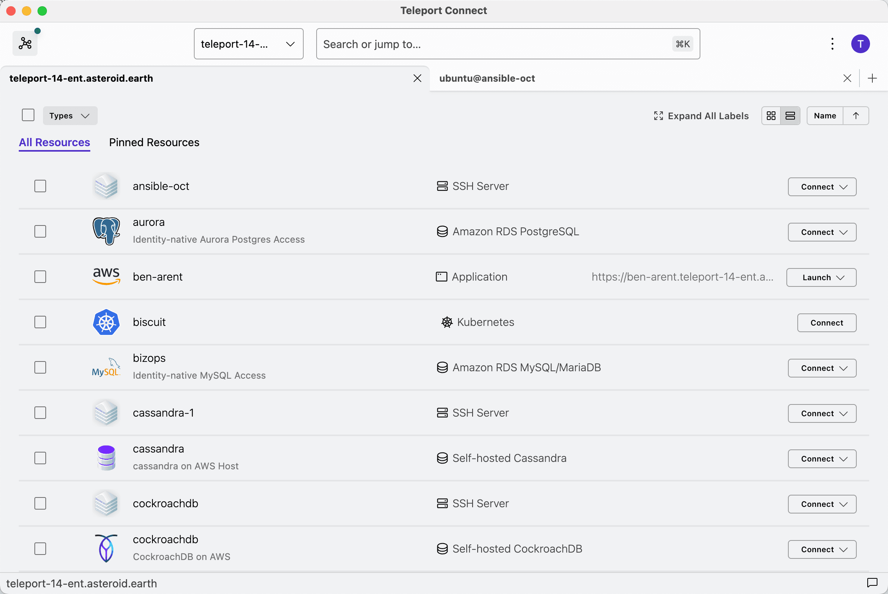The width and height of the screenshot is (888, 594).
Task: Switch to the Pinned Resources tab
Action: pos(154,142)
